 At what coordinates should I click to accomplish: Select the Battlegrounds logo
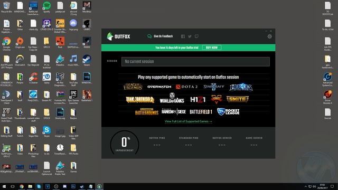click(147, 112)
